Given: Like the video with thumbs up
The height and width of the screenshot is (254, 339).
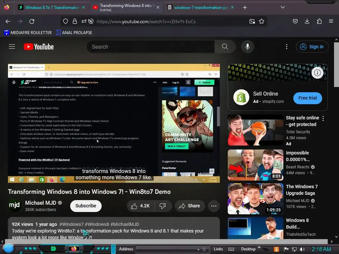Looking at the screenshot, I should 140,206.
